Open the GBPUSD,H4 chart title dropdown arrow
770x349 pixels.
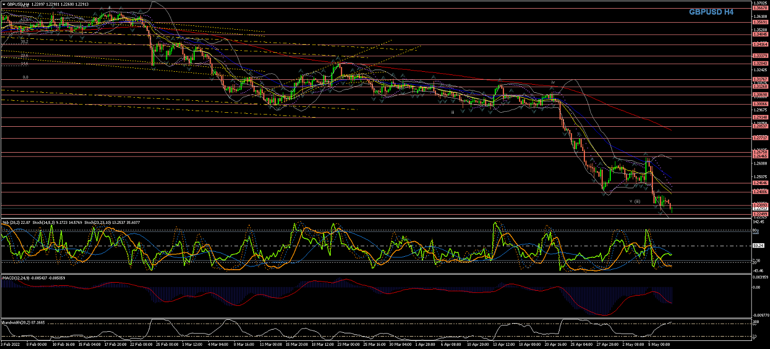3,4
